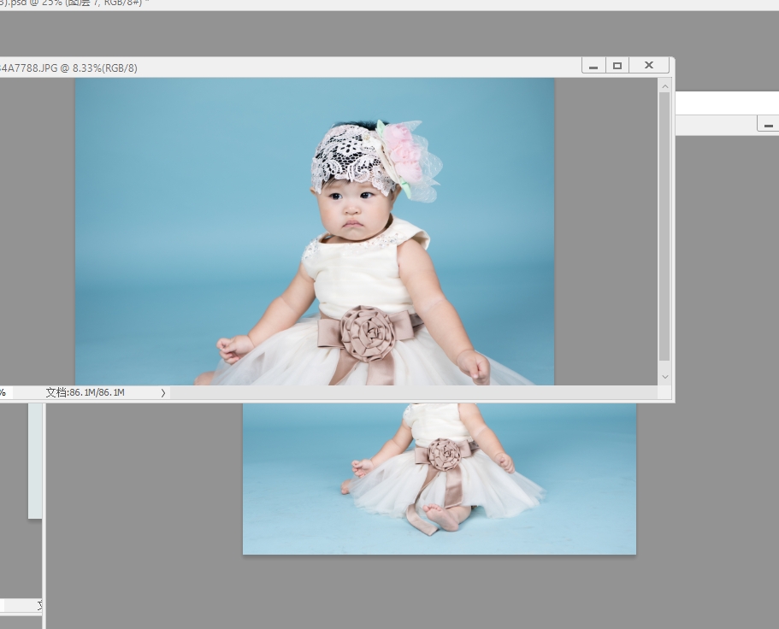This screenshot has height=629, width=779.
Task: Click the white panel area at right edge
Action: pos(727,103)
